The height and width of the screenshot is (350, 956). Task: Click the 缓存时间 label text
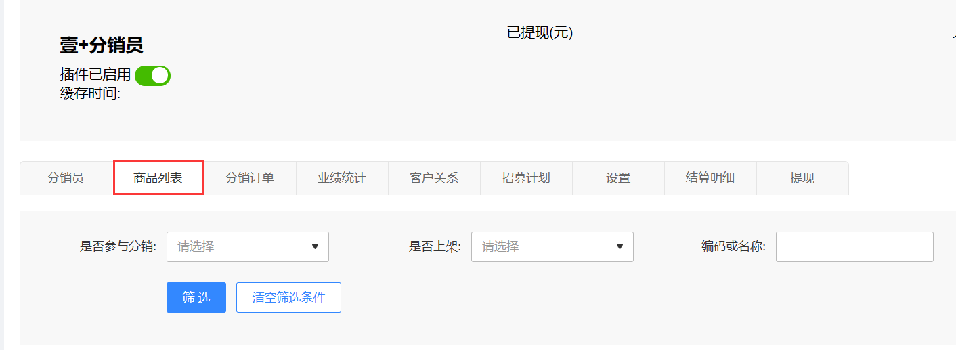point(90,93)
